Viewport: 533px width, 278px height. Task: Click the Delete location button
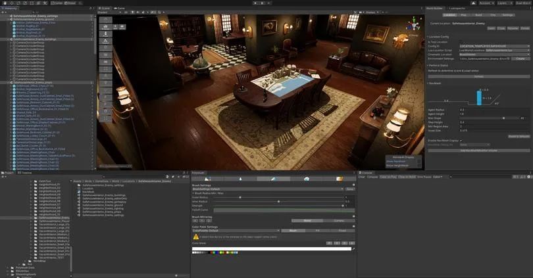[x=525, y=28]
